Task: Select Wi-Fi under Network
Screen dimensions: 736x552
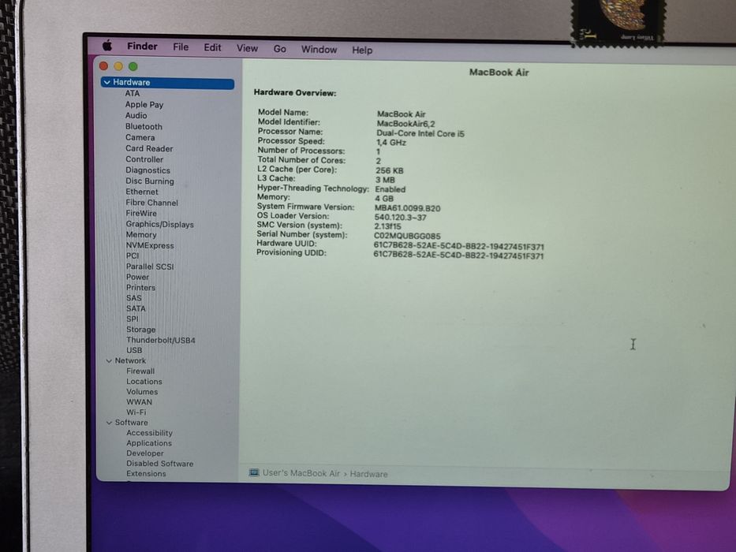Action: (136, 412)
